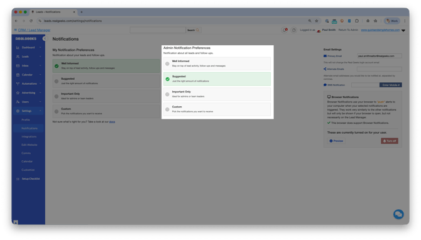
Task: Collapse the Settings dropdown arrow
Action: (40, 111)
